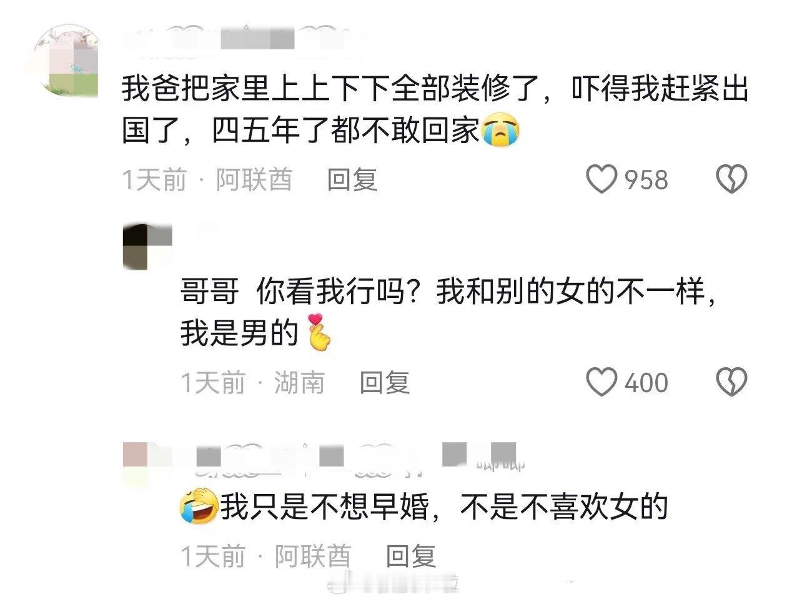Click the 400 like count
This screenshot has width=787, height=602.
pos(646,382)
